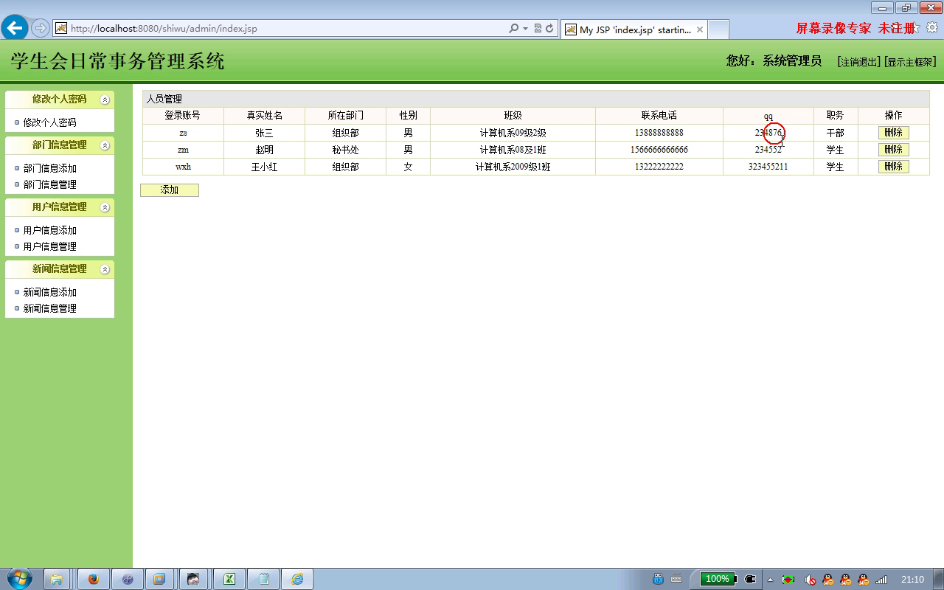Image resolution: width=944 pixels, height=590 pixels.
Task: Switch to Internet Explorer in the taskbar
Action: click(297, 579)
